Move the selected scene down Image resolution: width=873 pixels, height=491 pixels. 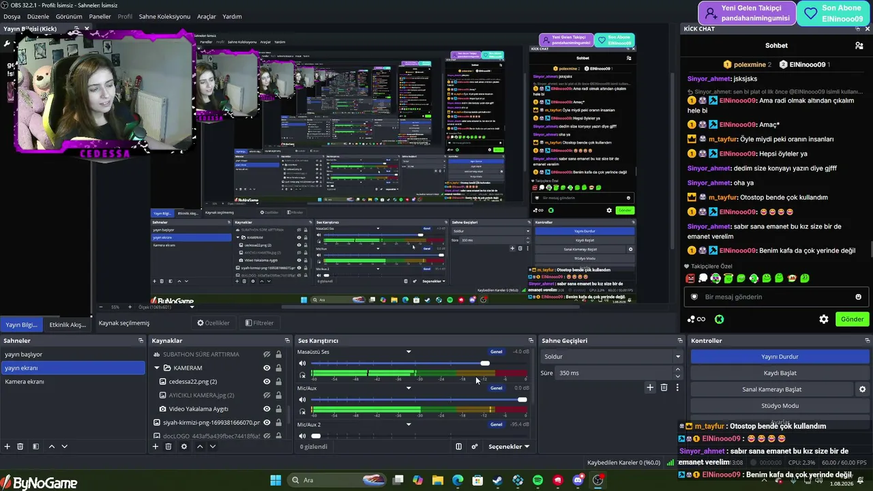click(x=64, y=447)
